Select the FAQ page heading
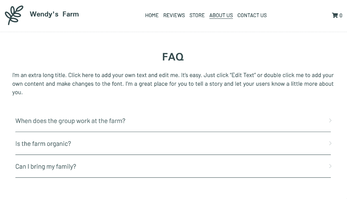The image size is (347, 199). point(173,57)
